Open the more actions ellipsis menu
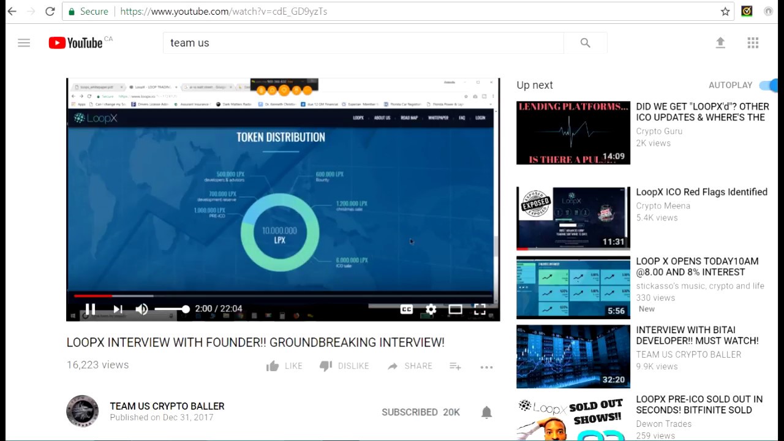 tap(486, 367)
